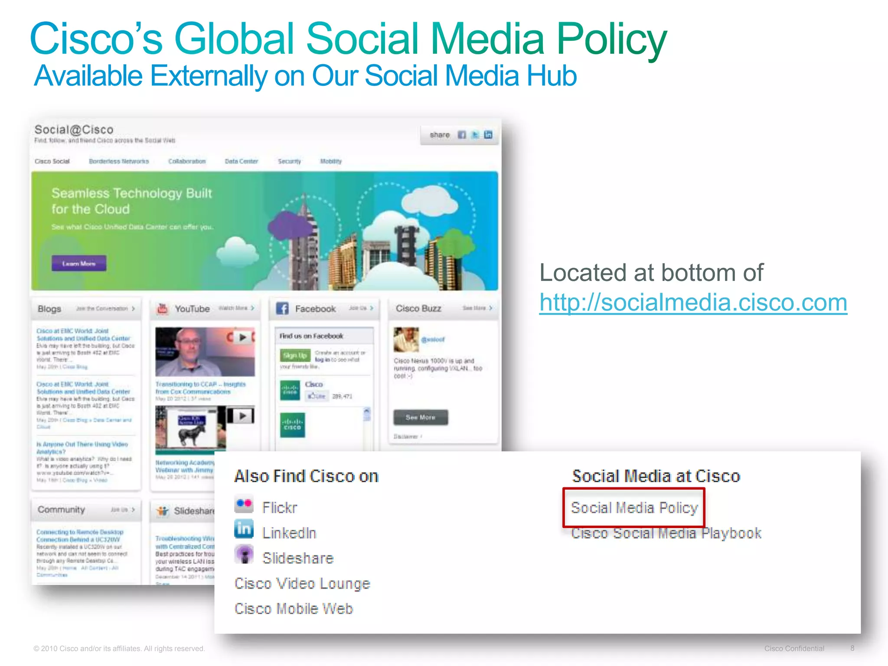888x666 pixels.
Task: Click Join the Conversation in Blogs header
Action: [105, 309]
